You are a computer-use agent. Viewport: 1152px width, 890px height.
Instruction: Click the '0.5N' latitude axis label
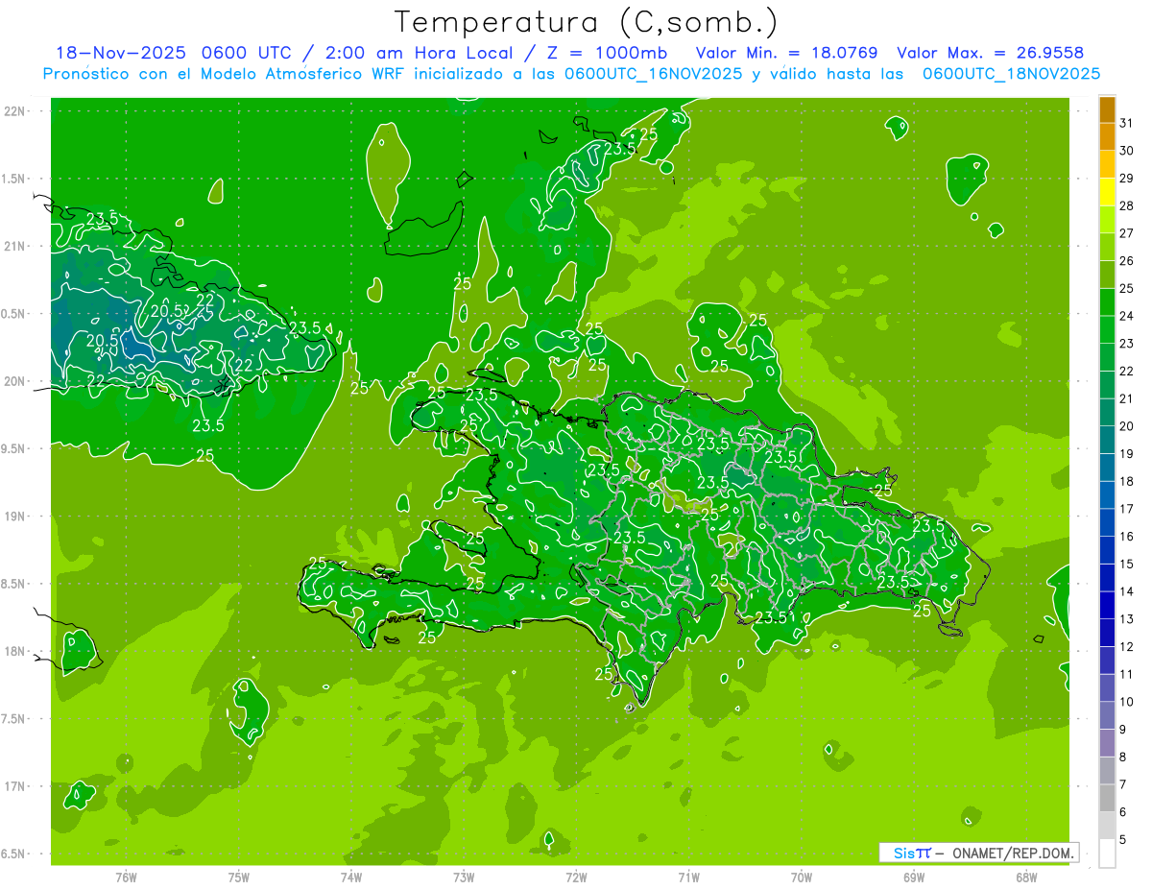14,314
